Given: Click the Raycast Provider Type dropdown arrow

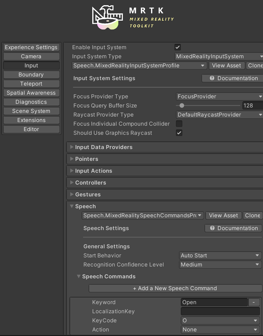Looking at the screenshot, I should [x=259, y=115].
